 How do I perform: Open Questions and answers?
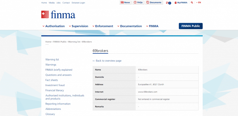pyautogui.click(x=59, y=75)
